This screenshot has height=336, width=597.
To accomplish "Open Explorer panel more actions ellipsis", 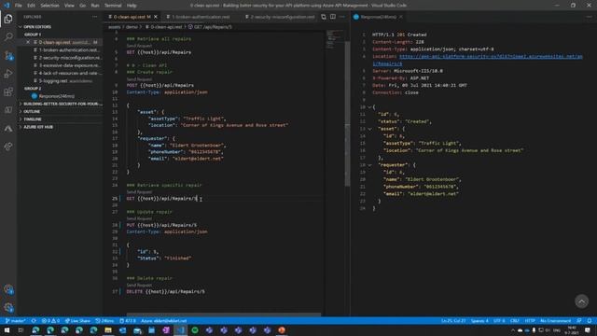I will click(94, 17).
